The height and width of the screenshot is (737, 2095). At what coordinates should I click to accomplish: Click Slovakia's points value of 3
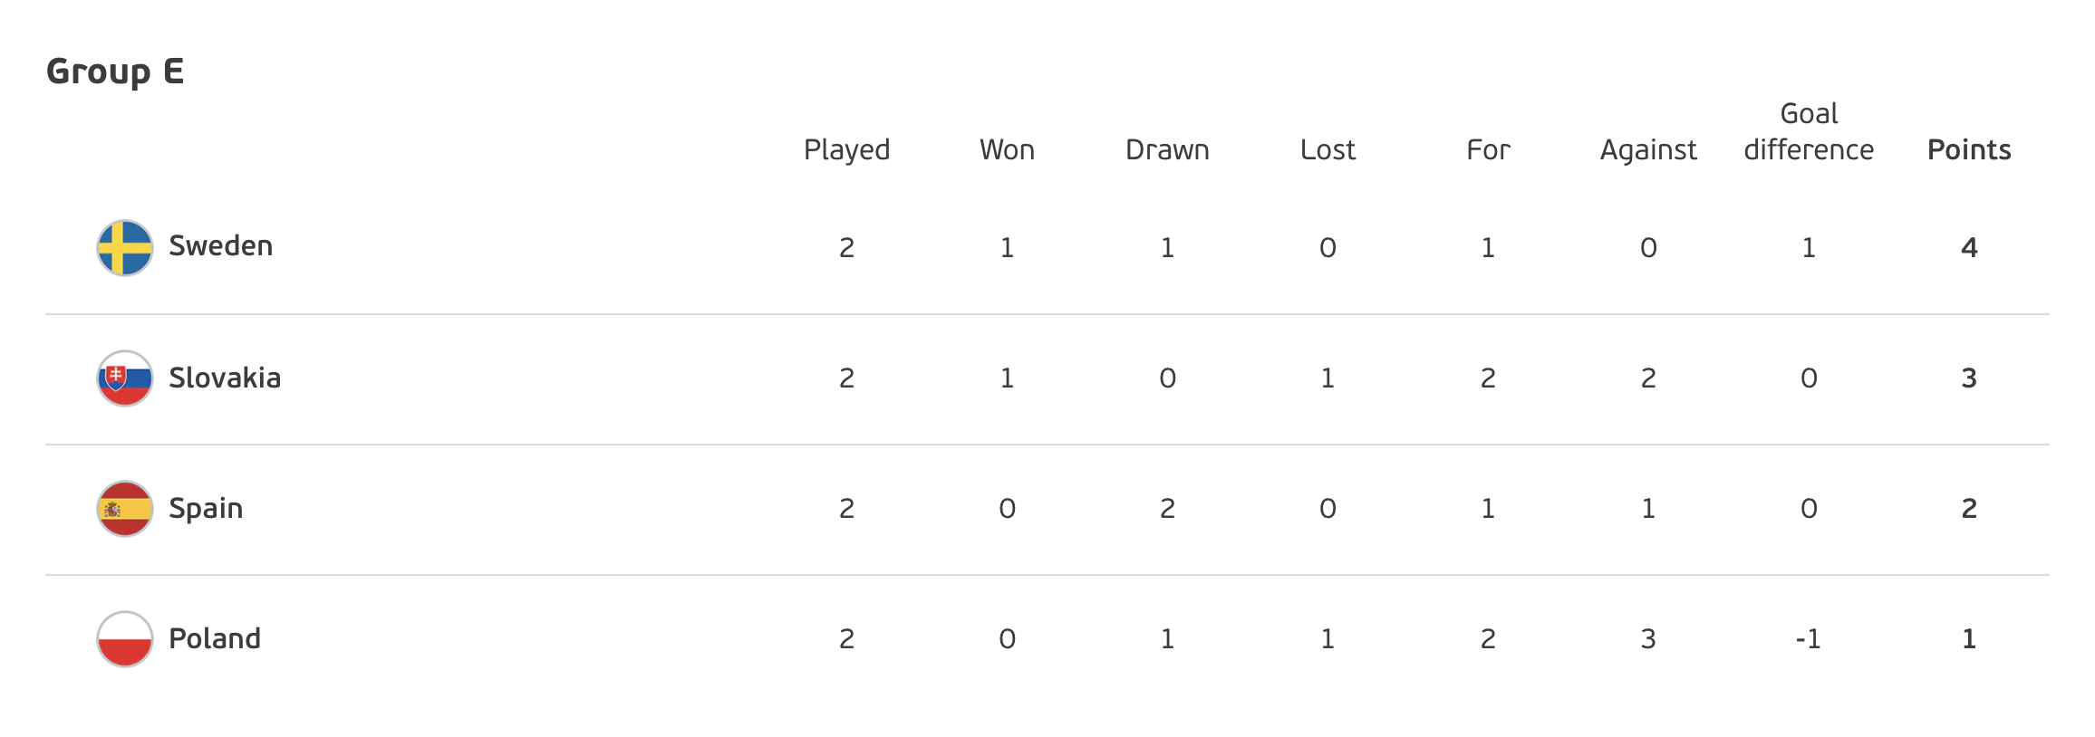(1969, 378)
